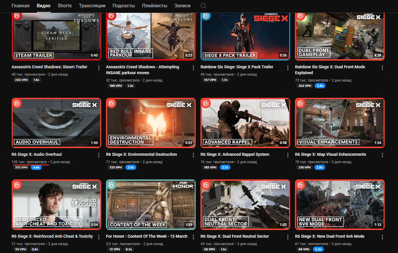This screenshot has height=253, width=398.
Task: Play the Audio Overhaul thumbnail
Action: [56, 123]
